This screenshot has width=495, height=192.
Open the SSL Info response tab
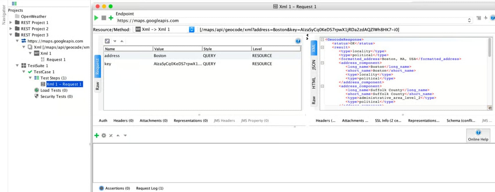(x=388, y=121)
